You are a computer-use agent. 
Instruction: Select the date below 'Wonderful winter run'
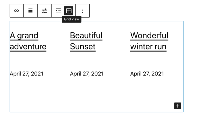(147, 74)
